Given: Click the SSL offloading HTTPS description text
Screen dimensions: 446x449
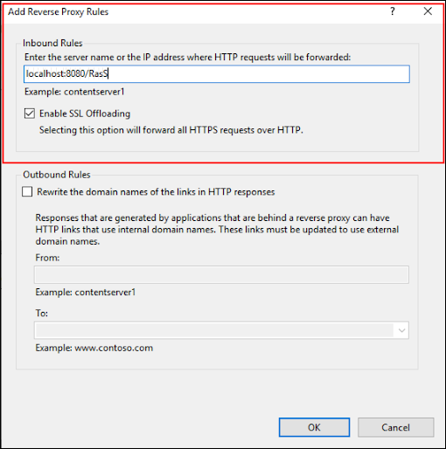Looking at the screenshot, I should coord(171,130).
